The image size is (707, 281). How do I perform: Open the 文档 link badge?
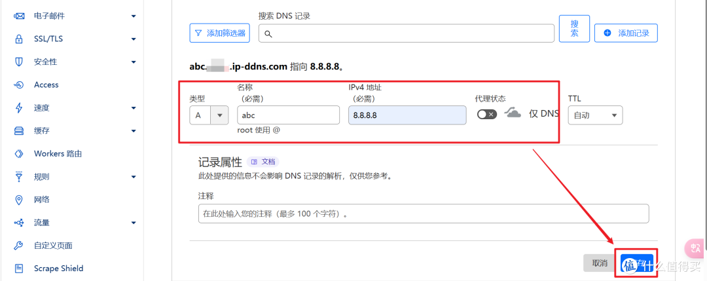(x=263, y=162)
